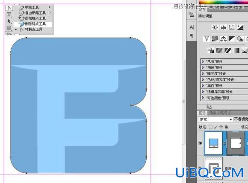The height and width of the screenshot is (183, 248).
Task: Open the 正常 blend mode dropdown
Action: [x=216, y=119]
